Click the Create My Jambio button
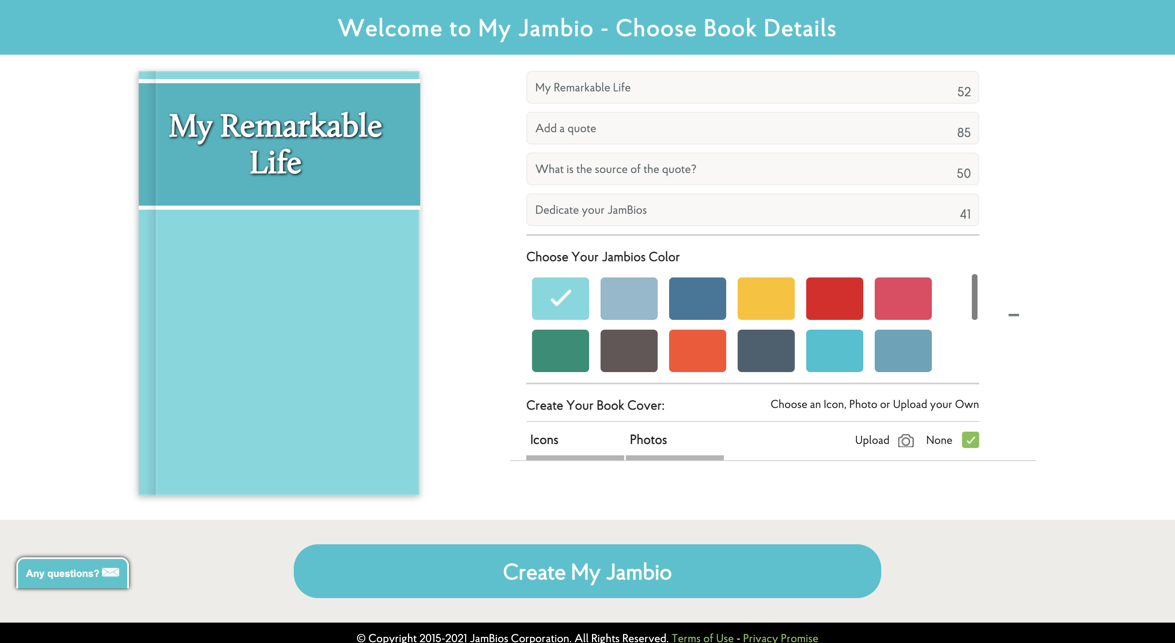Image resolution: width=1175 pixels, height=643 pixels. pos(587,571)
